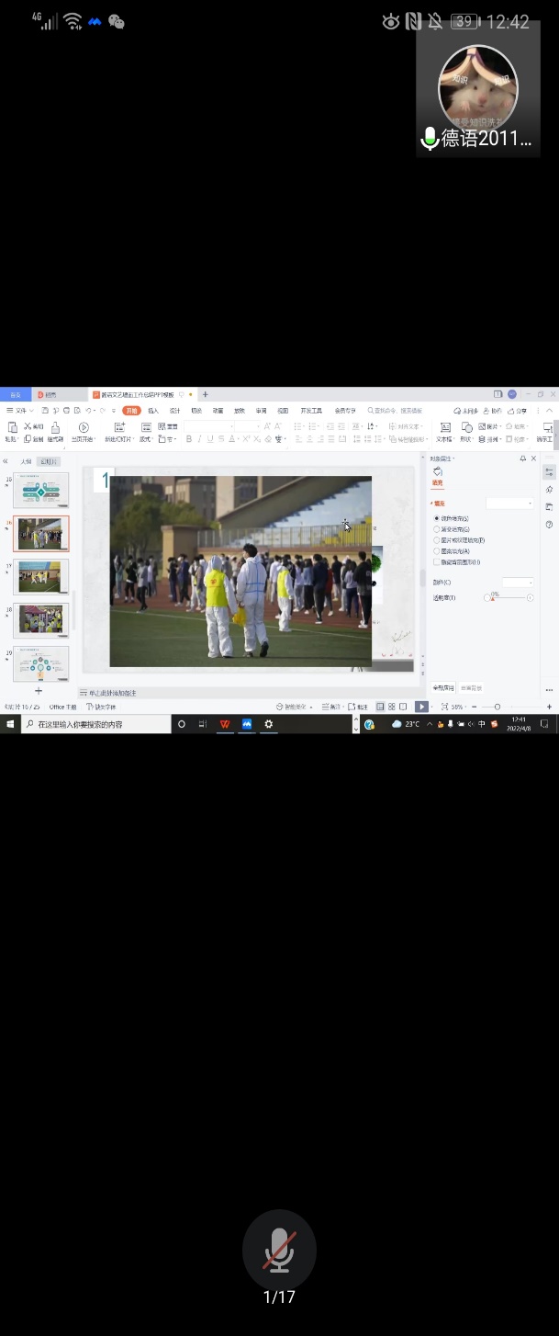The width and height of the screenshot is (559, 1336).
Task: Click the slideshow play button in status bar
Action: click(x=421, y=707)
